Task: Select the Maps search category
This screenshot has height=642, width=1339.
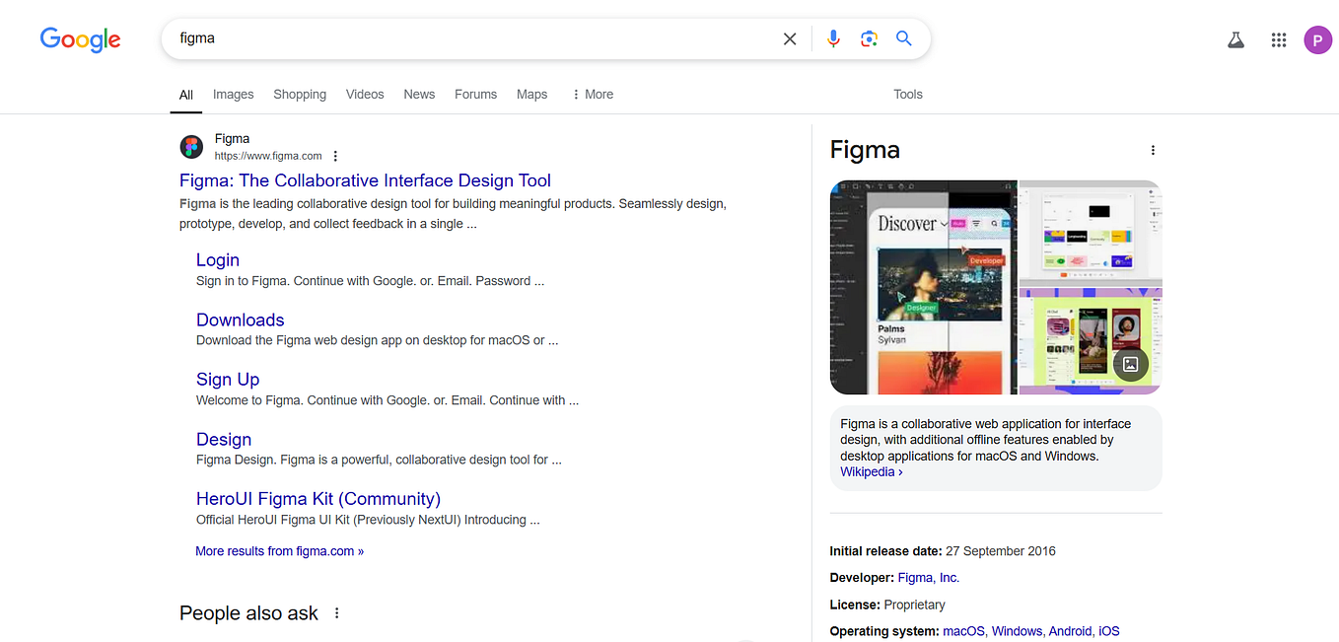Action: pyautogui.click(x=531, y=94)
